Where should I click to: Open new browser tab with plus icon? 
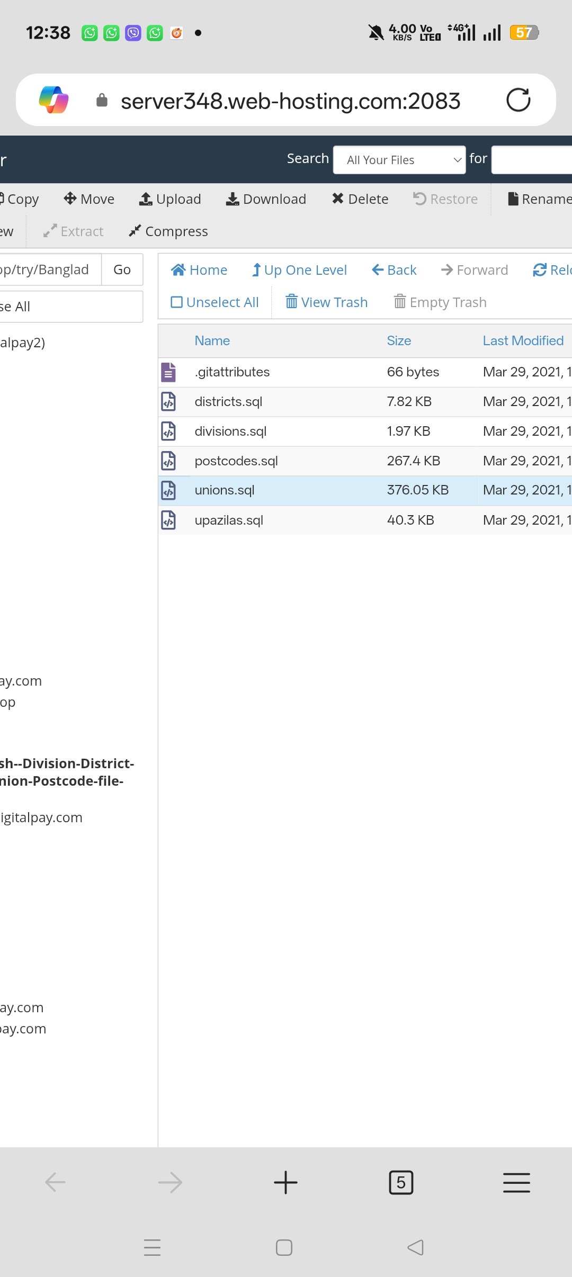click(x=285, y=1182)
